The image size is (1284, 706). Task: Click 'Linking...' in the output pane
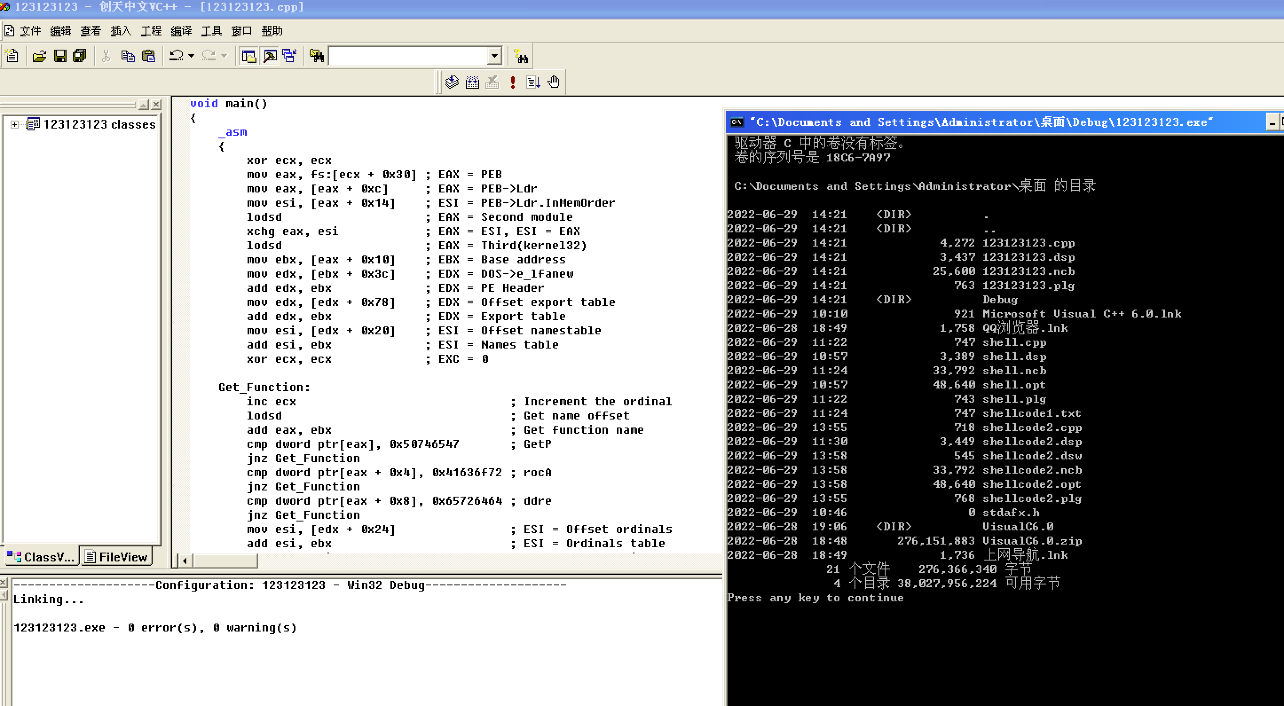pos(48,600)
